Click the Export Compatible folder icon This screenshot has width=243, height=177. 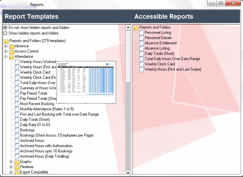[17, 172]
